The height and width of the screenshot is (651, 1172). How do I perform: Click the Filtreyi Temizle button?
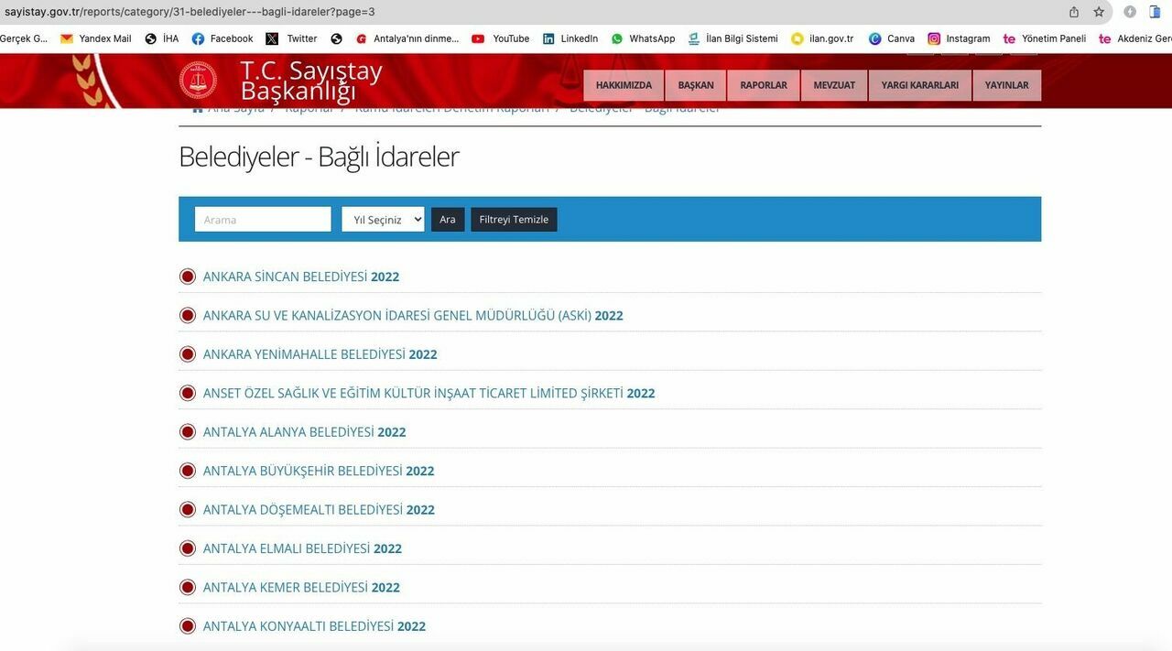pyautogui.click(x=514, y=220)
